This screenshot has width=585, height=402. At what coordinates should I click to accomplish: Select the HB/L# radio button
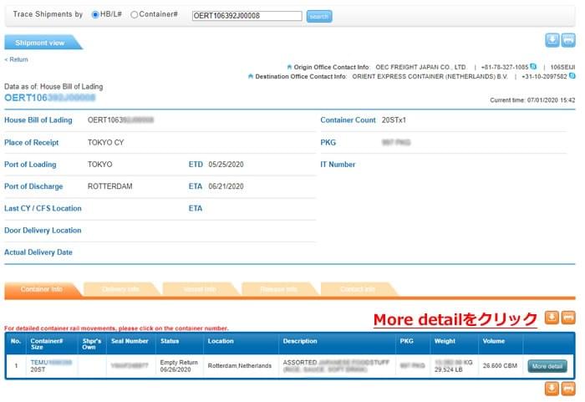(x=95, y=15)
